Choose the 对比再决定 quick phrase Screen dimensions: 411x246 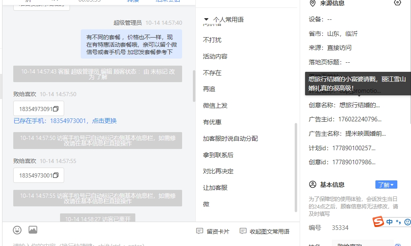(218, 171)
